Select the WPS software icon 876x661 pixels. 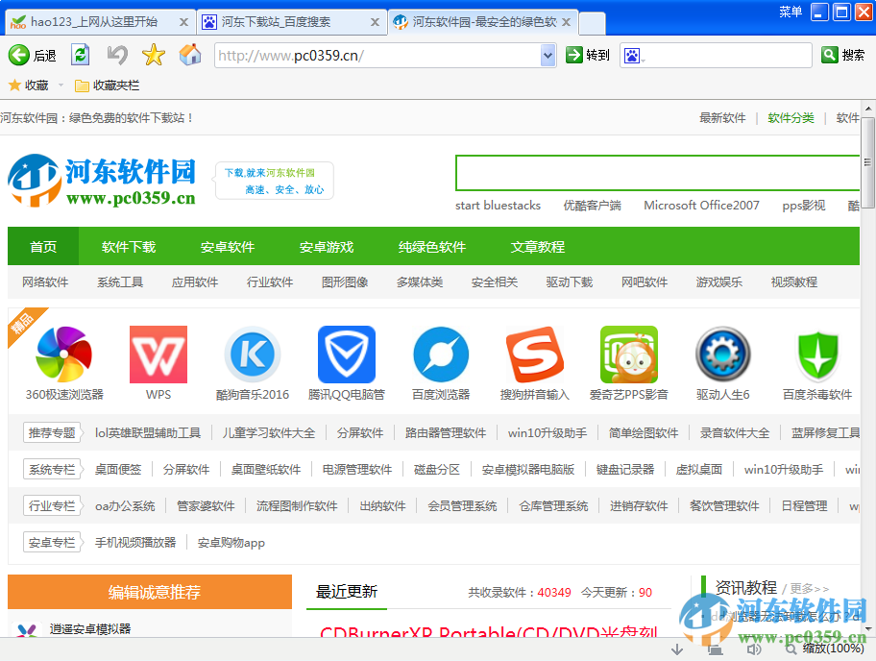(x=157, y=355)
